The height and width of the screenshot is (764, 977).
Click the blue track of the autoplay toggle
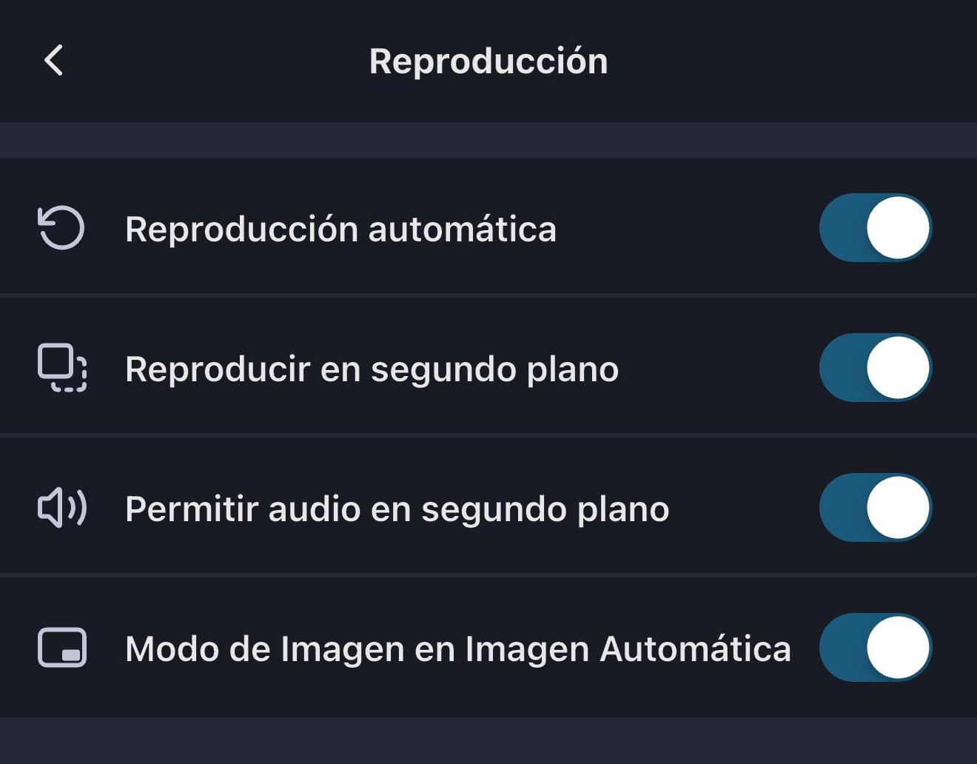(x=842, y=227)
